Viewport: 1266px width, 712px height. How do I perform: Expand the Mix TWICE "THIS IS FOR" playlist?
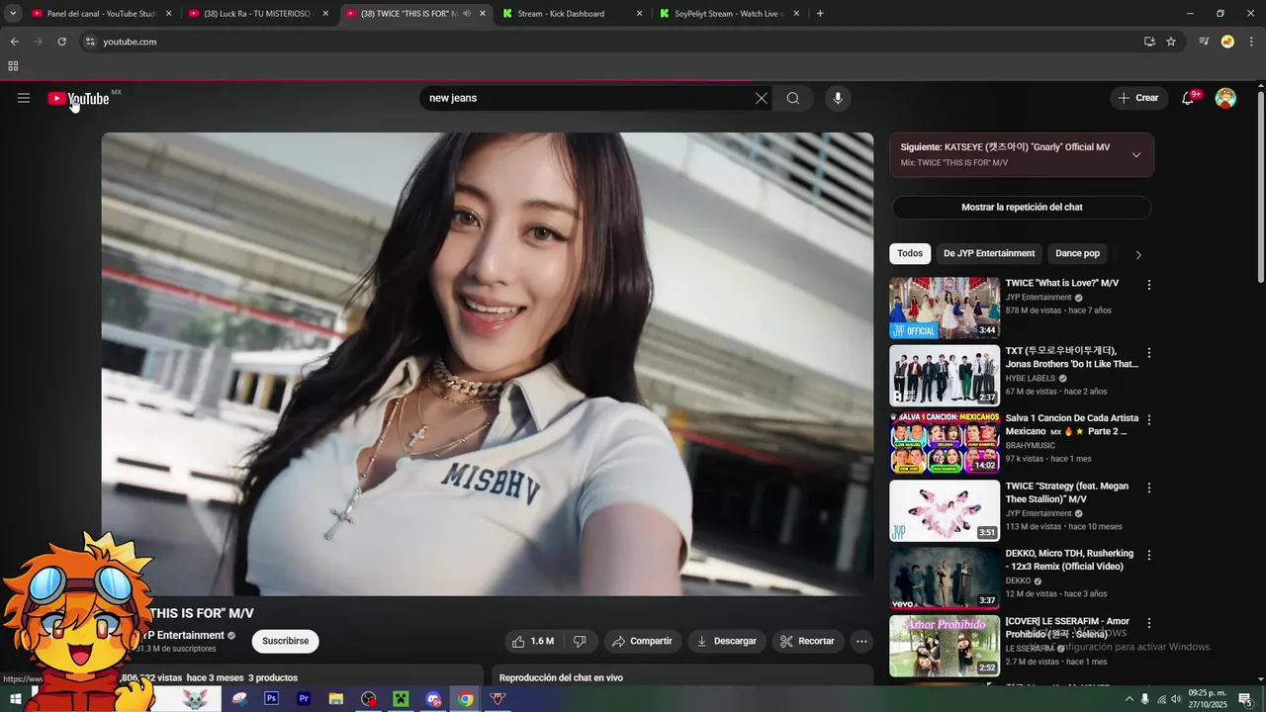coord(1136,154)
